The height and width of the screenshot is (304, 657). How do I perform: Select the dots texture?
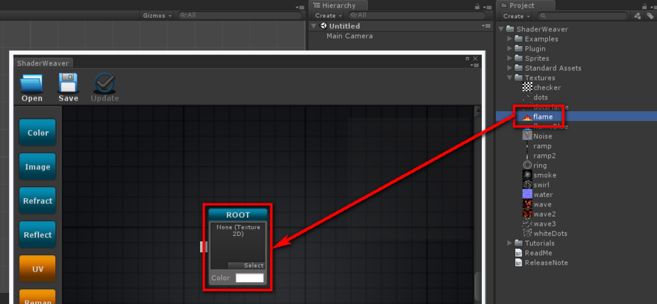tap(540, 97)
